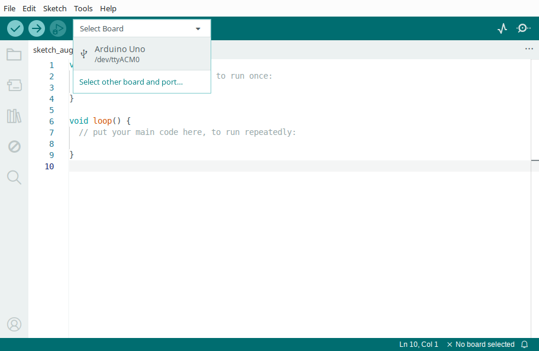This screenshot has height=351, width=539.
Task: Click the word loop in line 6
Action: (x=102, y=121)
